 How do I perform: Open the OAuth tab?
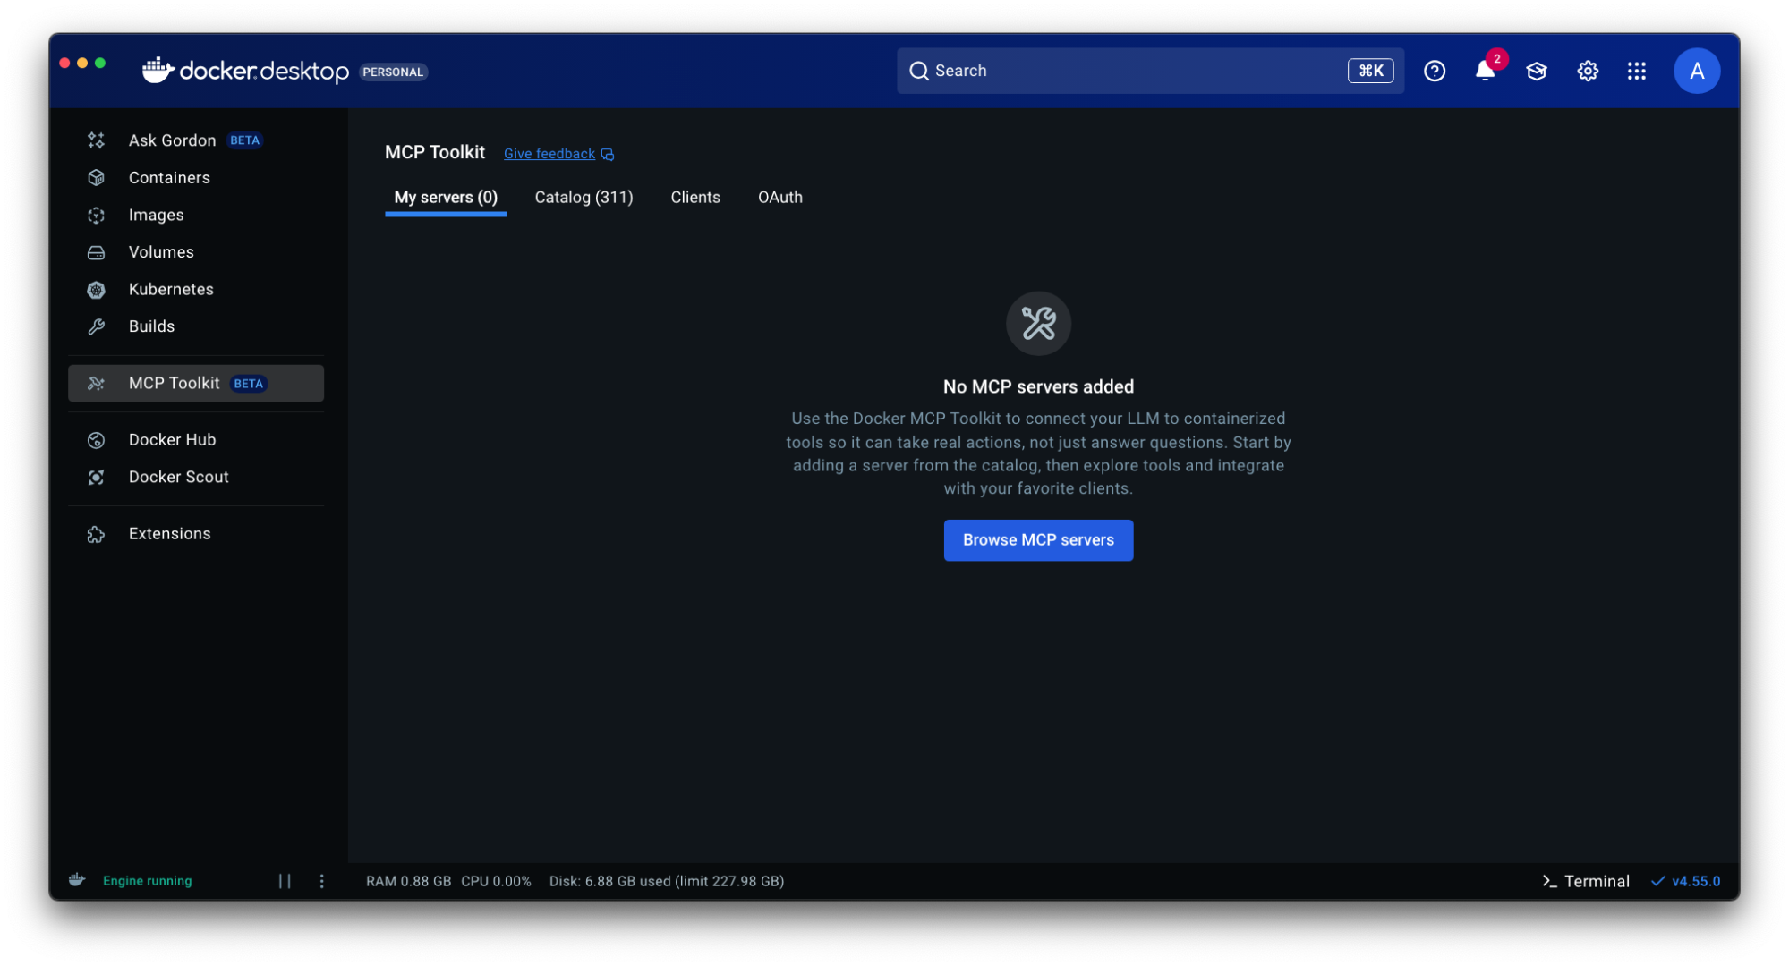779,197
